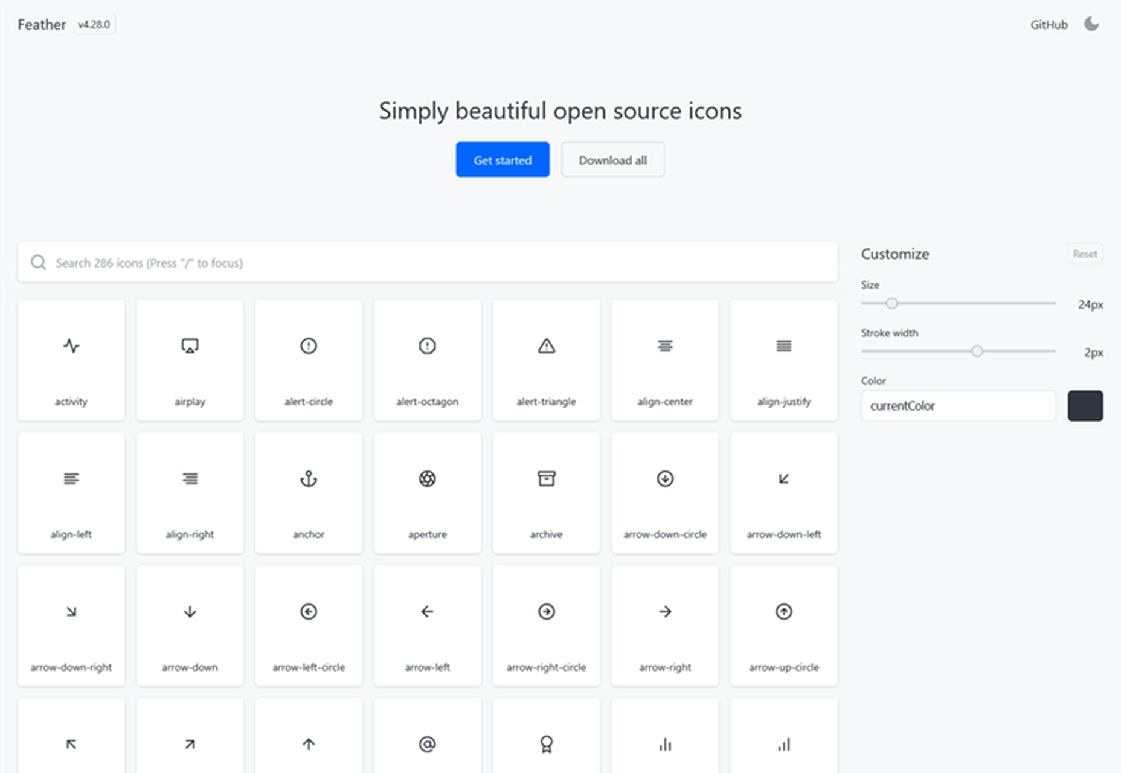1121x773 pixels.
Task: Focus the currentColor text field
Action: [x=959, y=406]
